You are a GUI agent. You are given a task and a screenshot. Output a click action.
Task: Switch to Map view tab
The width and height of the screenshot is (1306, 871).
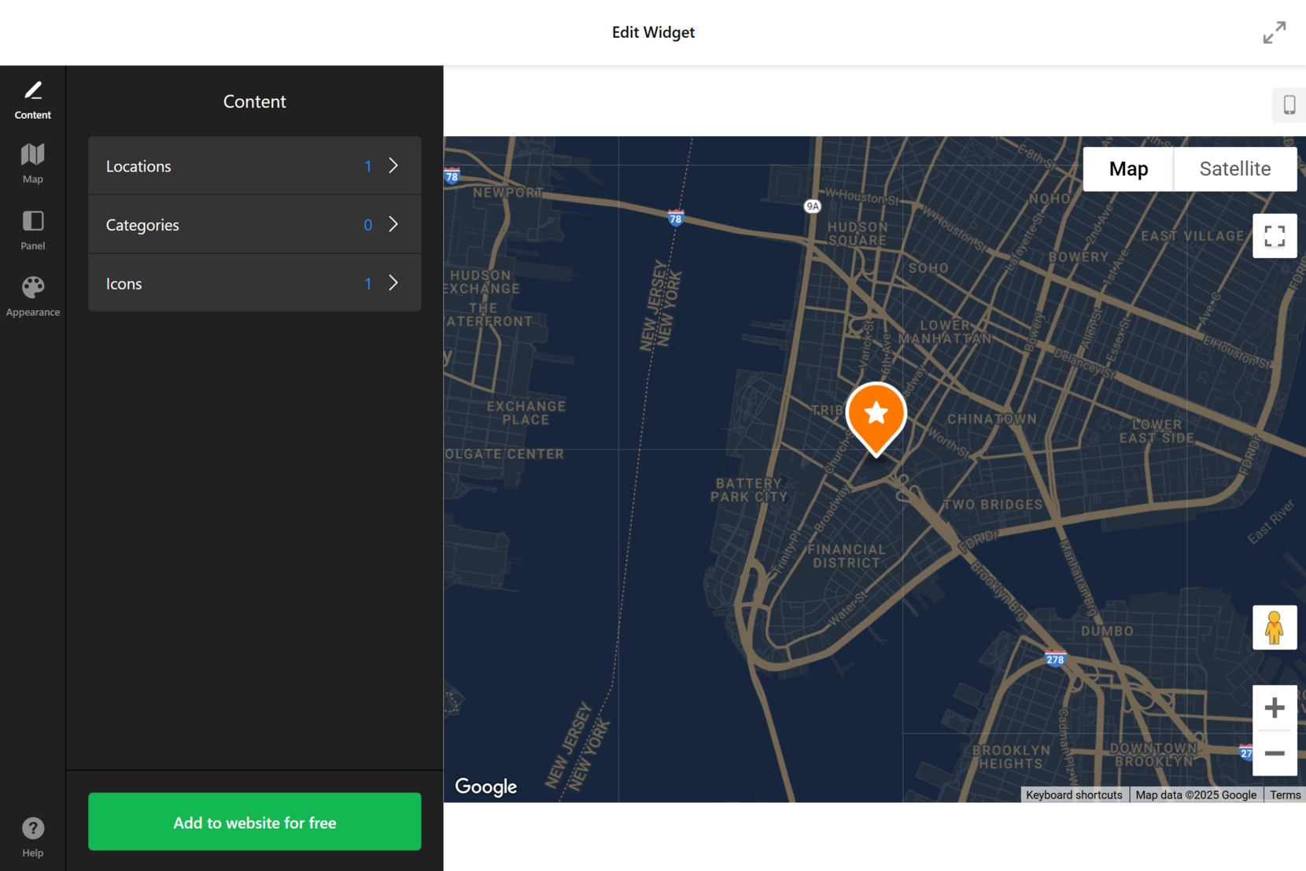(1127, 168)
